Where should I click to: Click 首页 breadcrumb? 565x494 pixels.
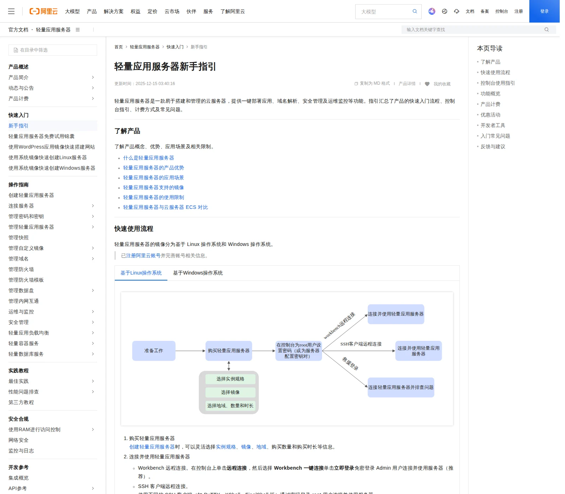(x=119, y=47)
